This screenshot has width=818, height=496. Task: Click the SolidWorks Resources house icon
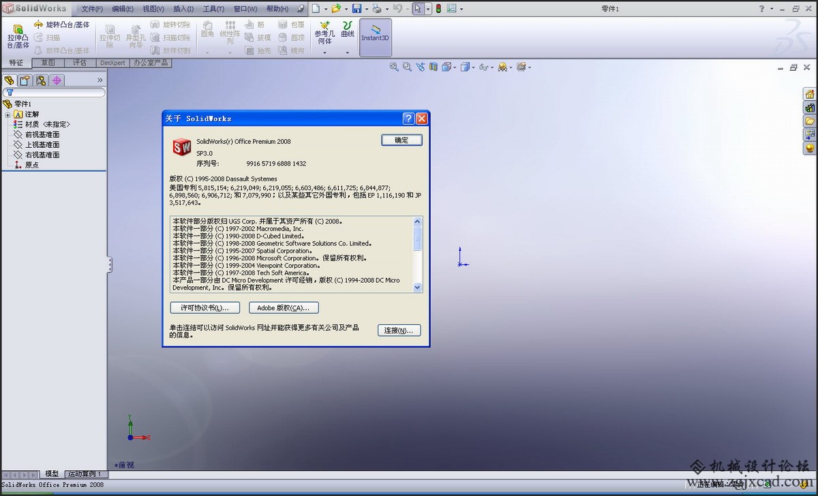pos(810,94)
